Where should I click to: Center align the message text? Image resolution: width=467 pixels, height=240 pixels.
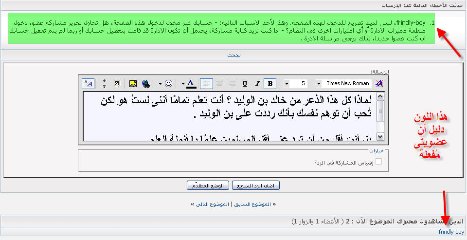(x=219, y=84)
